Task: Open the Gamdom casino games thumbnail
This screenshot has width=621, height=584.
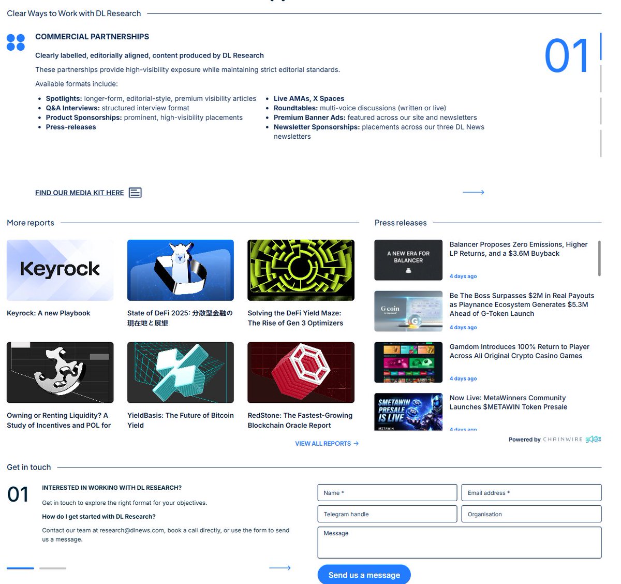Action: 408,362
